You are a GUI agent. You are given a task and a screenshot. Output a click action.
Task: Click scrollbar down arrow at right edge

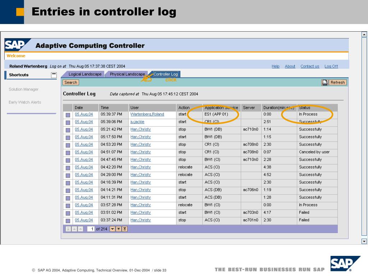364,241
